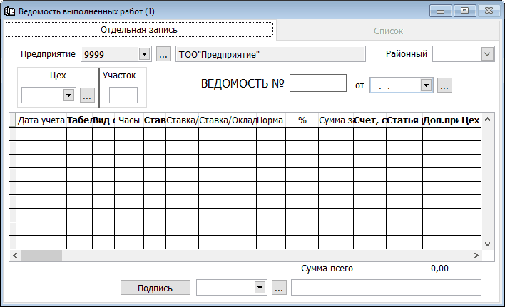Click the table's vertical scroll down arrow
505x307 pixels.
pos(489,244)
